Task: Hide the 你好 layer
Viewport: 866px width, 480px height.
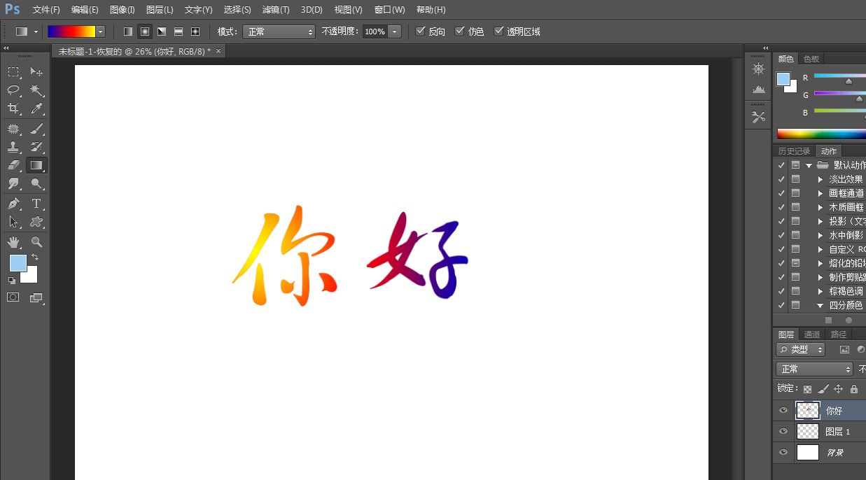Action: coord(783,411)
